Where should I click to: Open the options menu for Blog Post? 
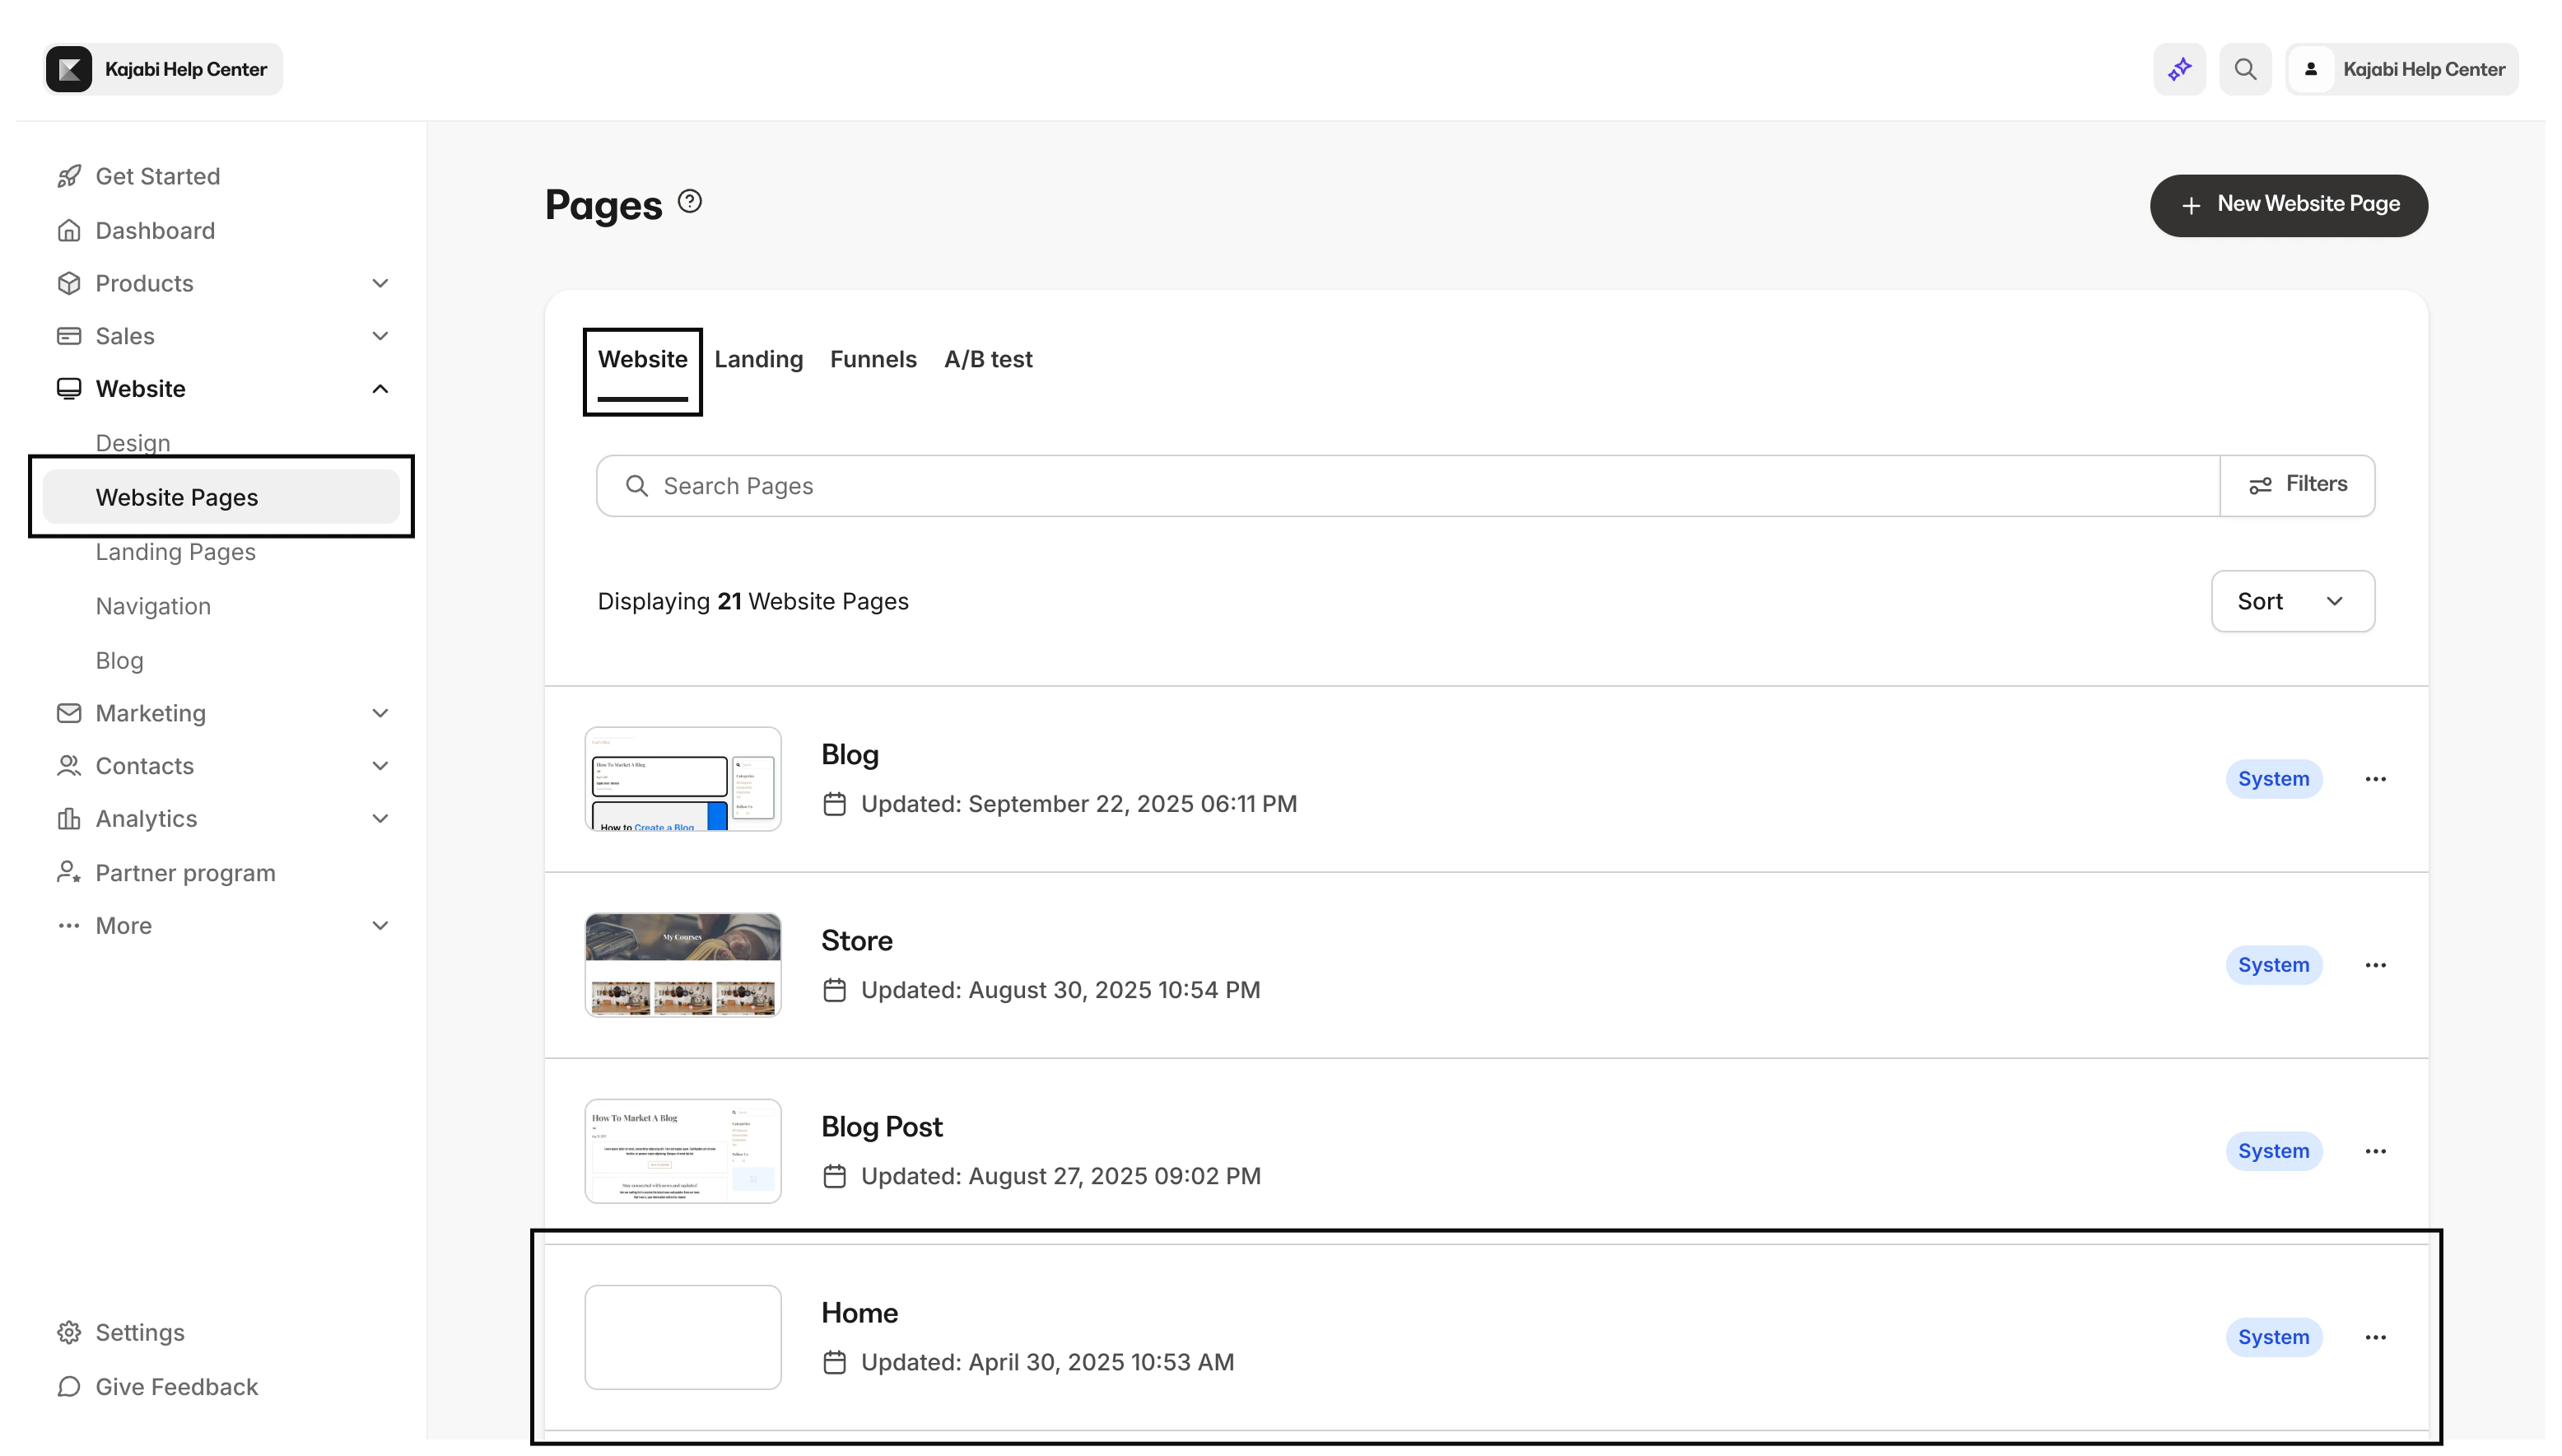tap(2376, 1151)
